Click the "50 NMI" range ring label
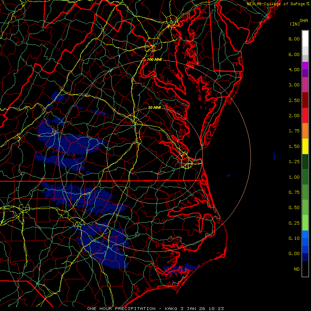 click(x=154, y=108)
